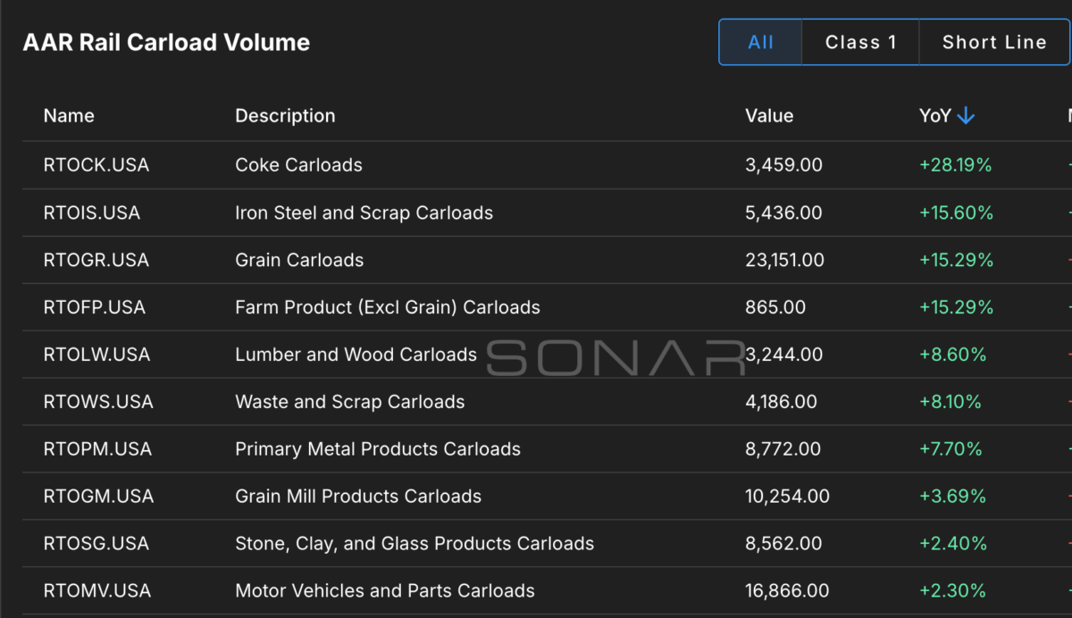Click the YoY sort arrow icon
1072x618 pixels.
966,116
